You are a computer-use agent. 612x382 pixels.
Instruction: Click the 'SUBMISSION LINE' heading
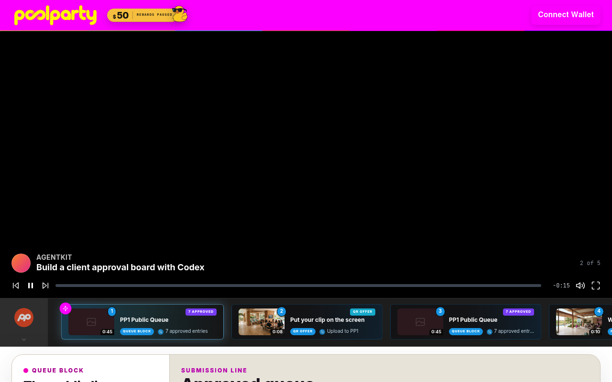214,371
